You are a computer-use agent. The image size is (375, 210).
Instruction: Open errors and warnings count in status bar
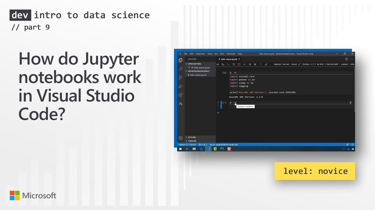pyautogui.click(x=203, y=144)
